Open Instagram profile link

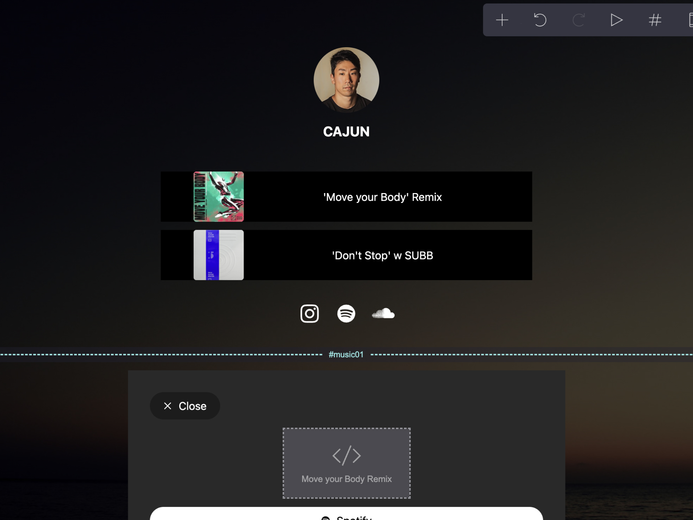coord(310,313)
